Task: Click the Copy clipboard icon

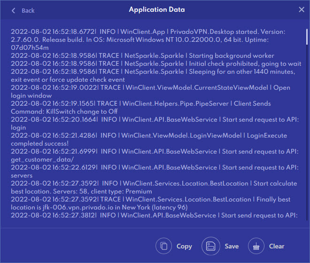Action: [x=163, y=246]
